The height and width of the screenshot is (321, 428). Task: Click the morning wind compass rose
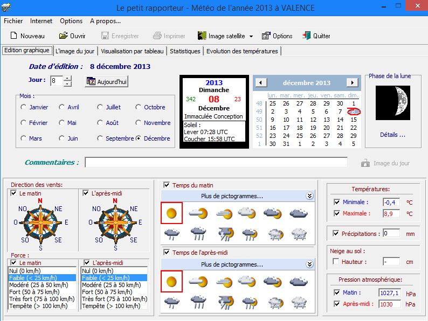pos(40,223)
